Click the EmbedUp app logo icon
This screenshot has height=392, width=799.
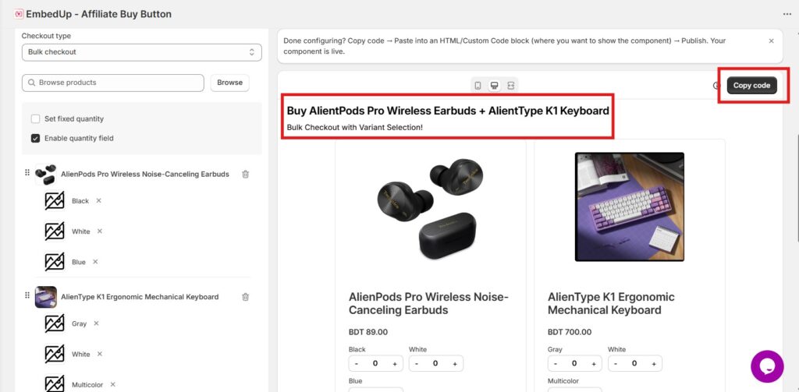point(19,14)
